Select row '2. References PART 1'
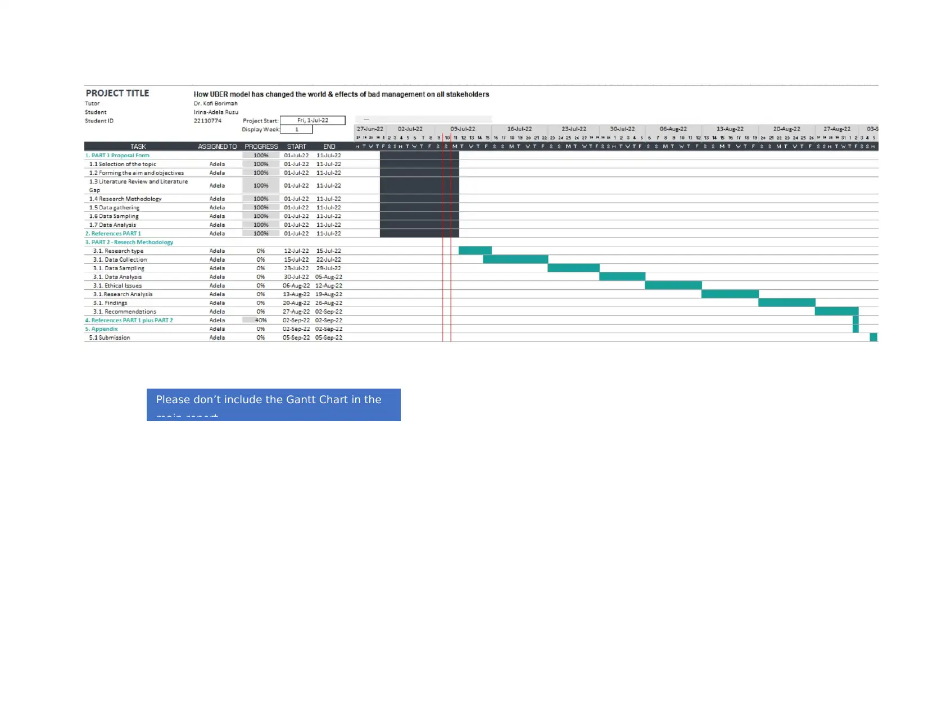The image size is (928, 716). (113, 234)
